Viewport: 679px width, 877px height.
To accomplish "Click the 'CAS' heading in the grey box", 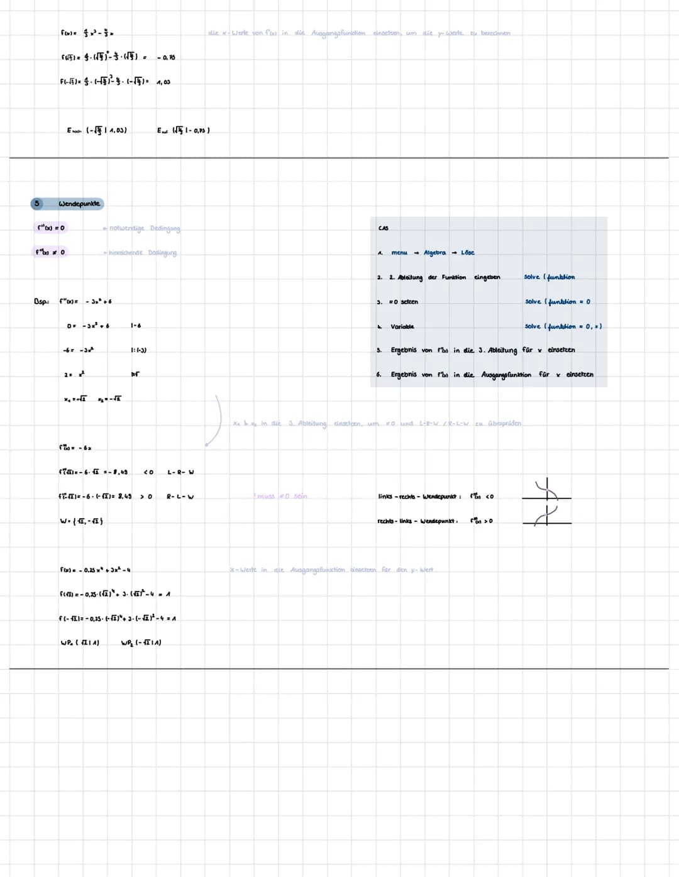I will click(383, 228).
